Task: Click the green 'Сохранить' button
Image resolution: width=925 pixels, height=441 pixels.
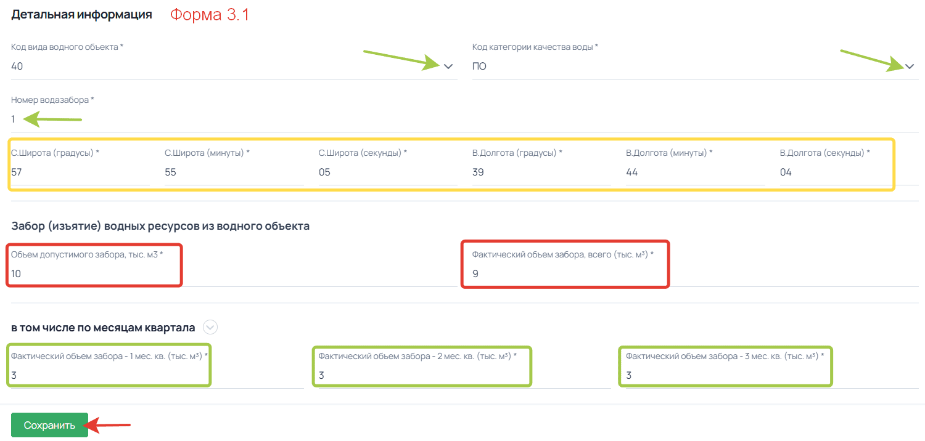Action: pos(49,425)
